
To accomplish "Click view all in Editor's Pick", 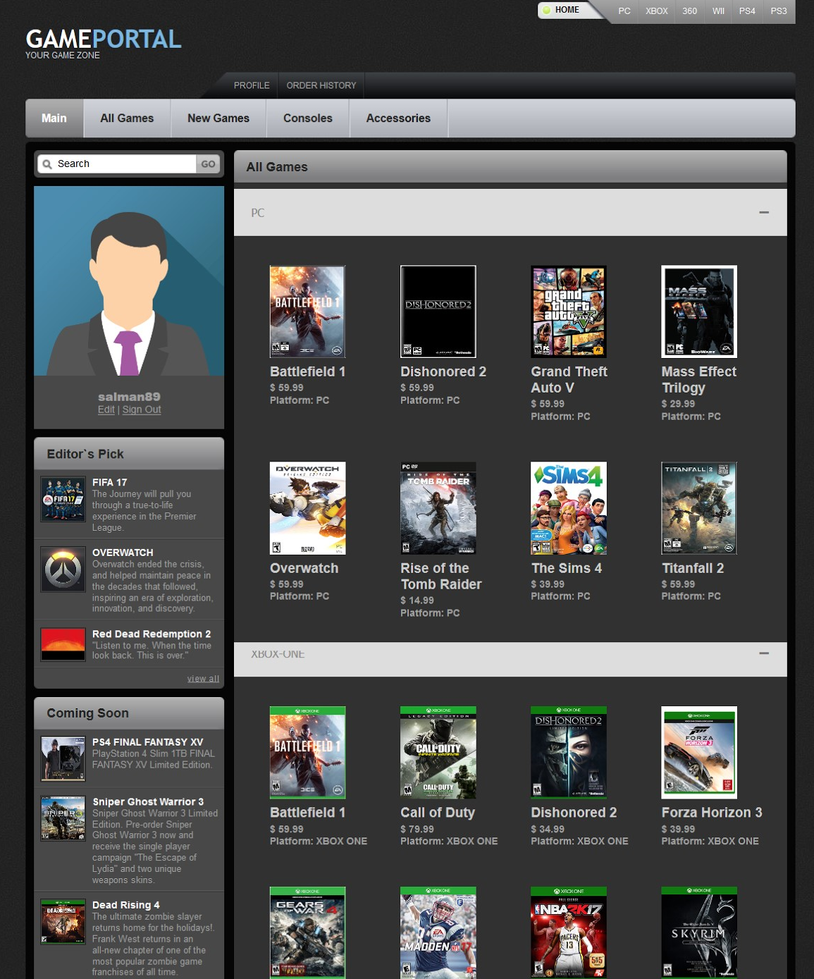I will 203,679.
